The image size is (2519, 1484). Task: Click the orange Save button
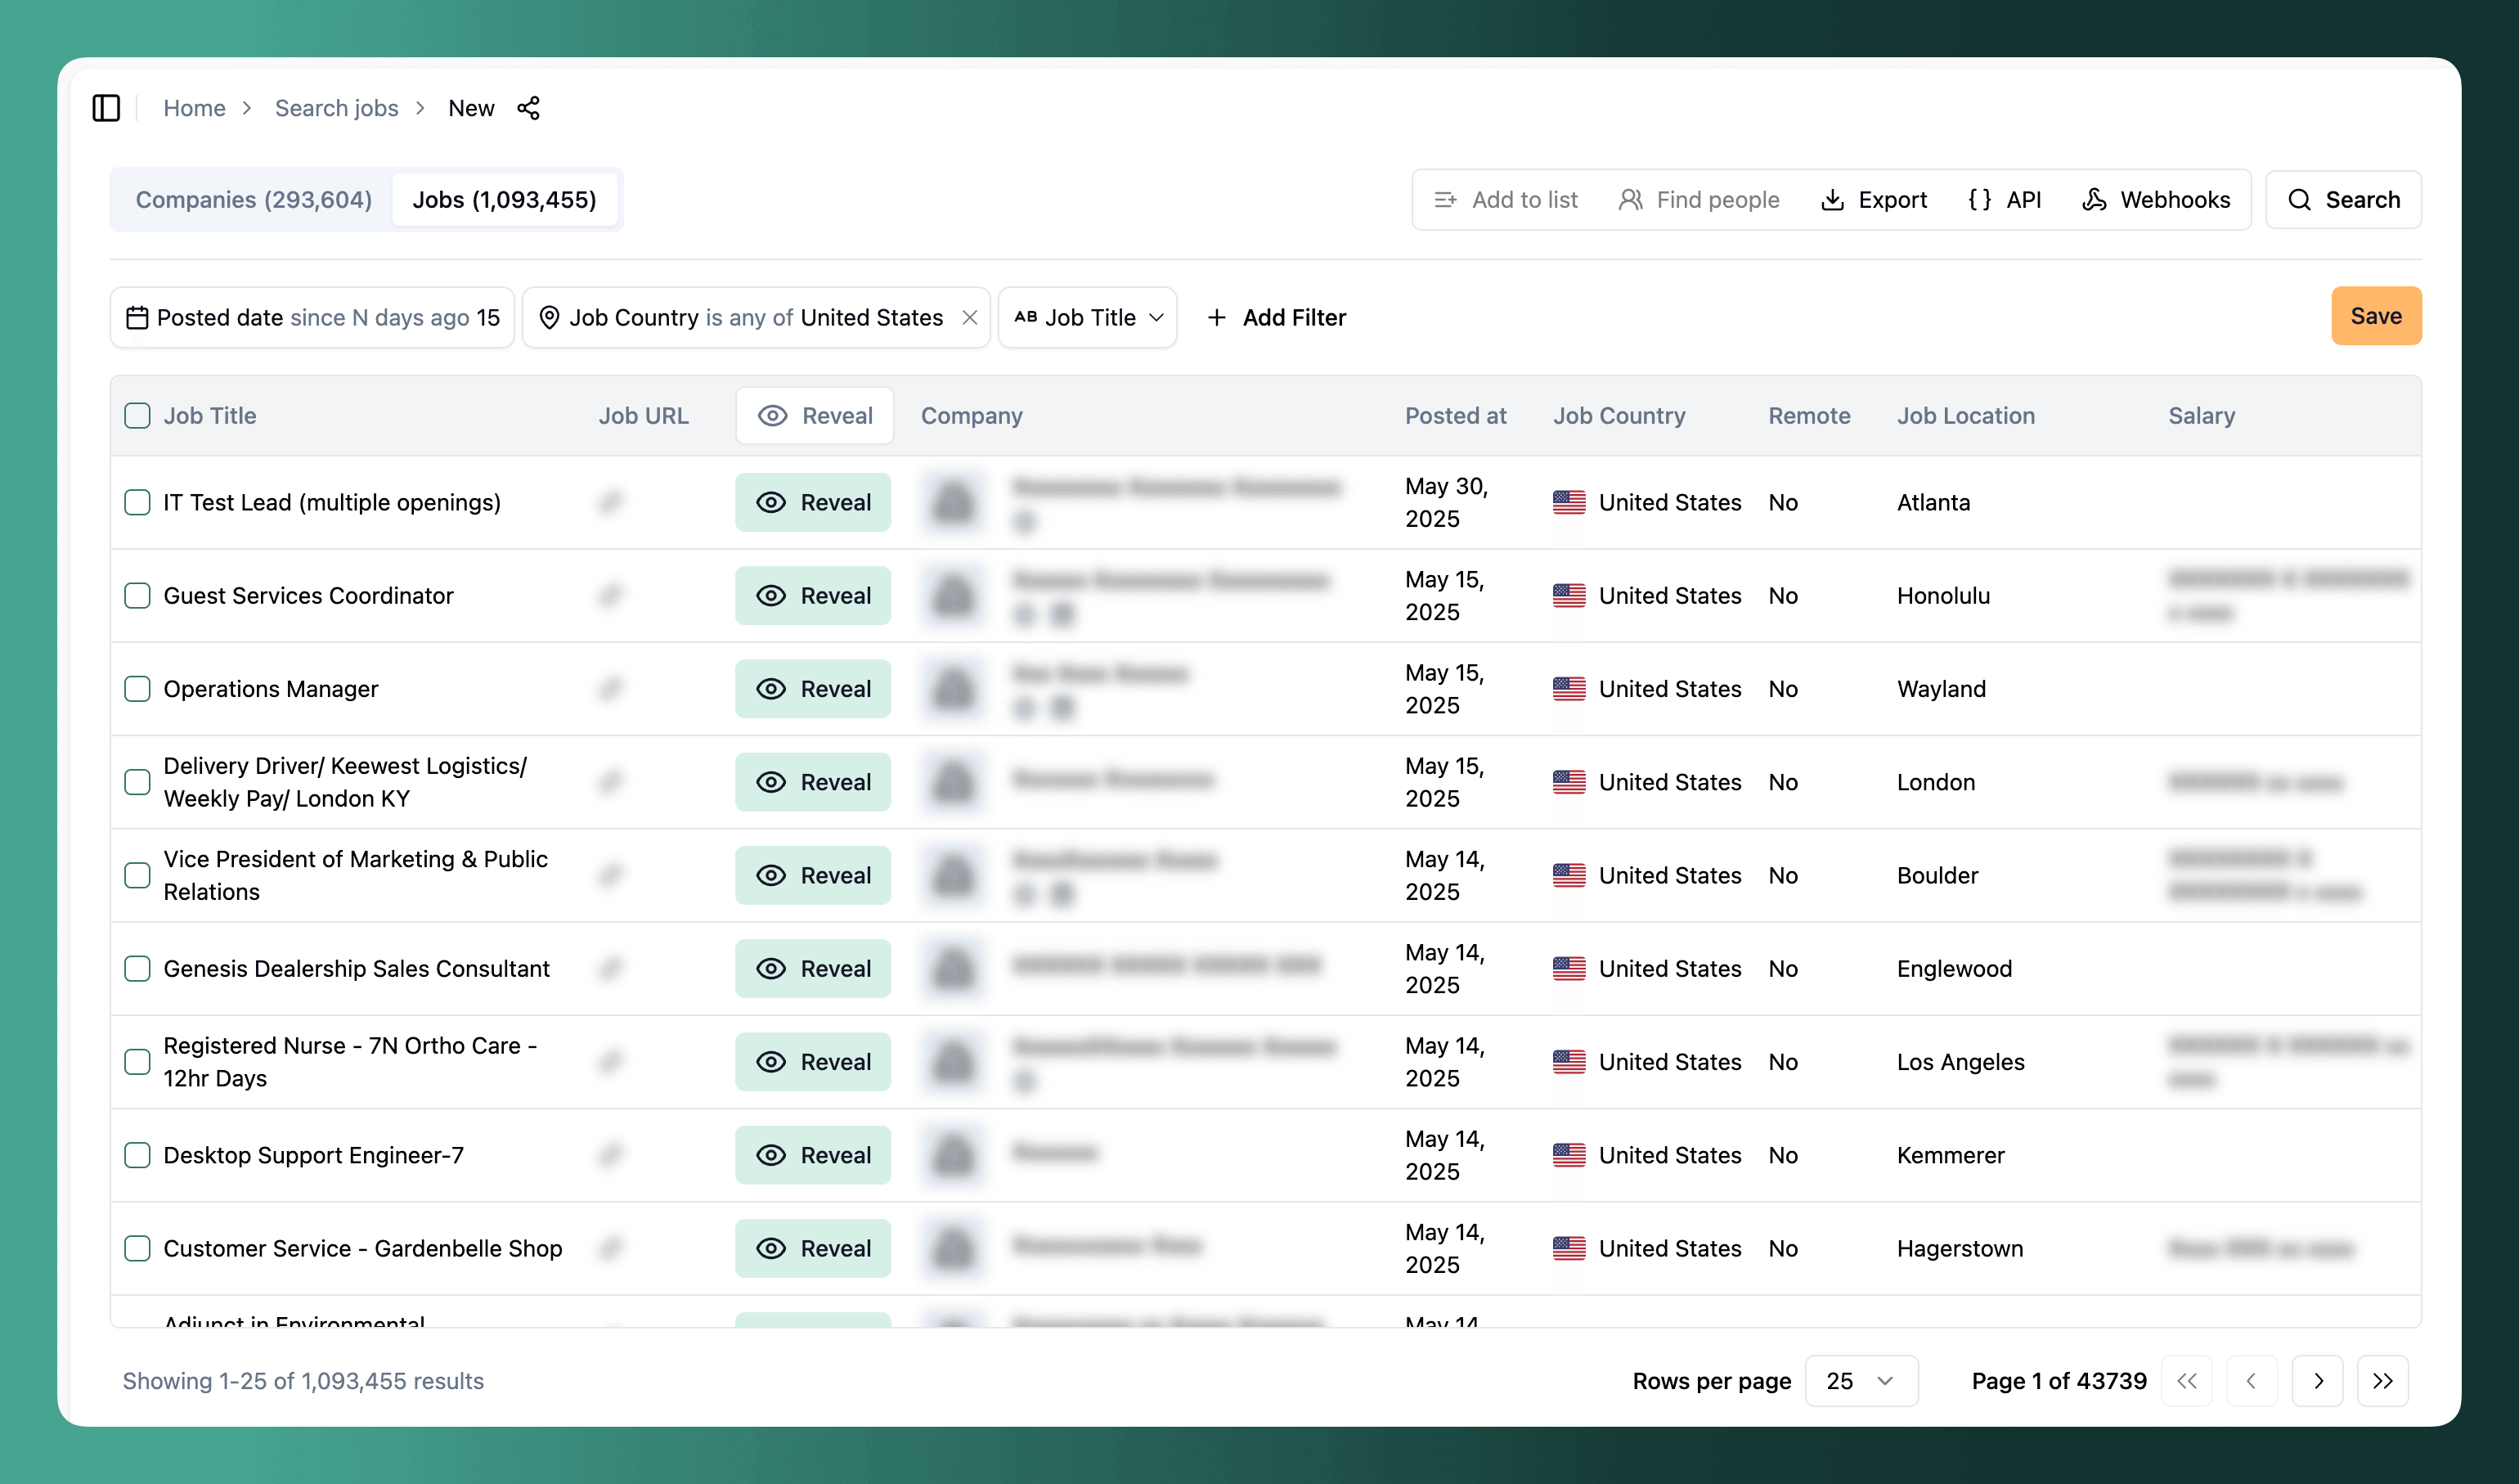coord(2375,316)
